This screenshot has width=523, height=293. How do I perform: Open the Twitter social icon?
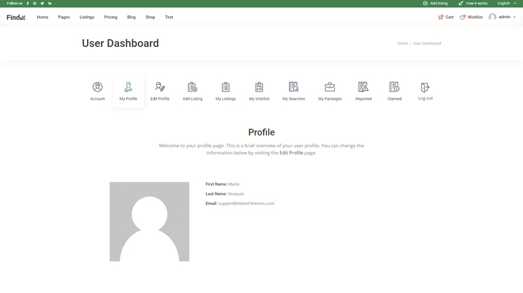[42, 3]
